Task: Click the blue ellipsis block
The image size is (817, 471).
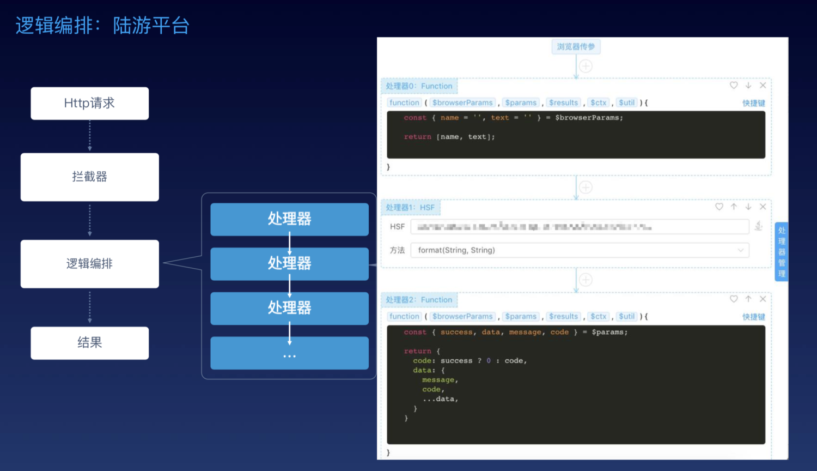Action: click(x=290, y=353)
